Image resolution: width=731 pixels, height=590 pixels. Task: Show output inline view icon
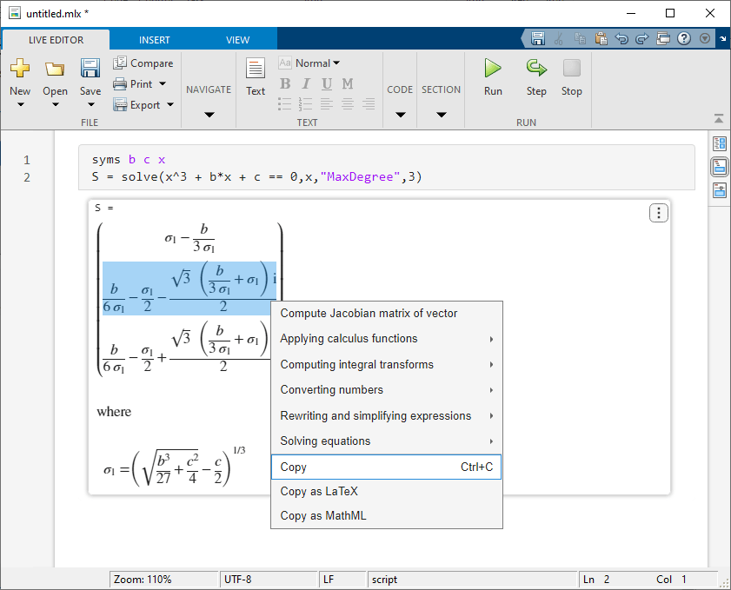click(x=720, y=167)
